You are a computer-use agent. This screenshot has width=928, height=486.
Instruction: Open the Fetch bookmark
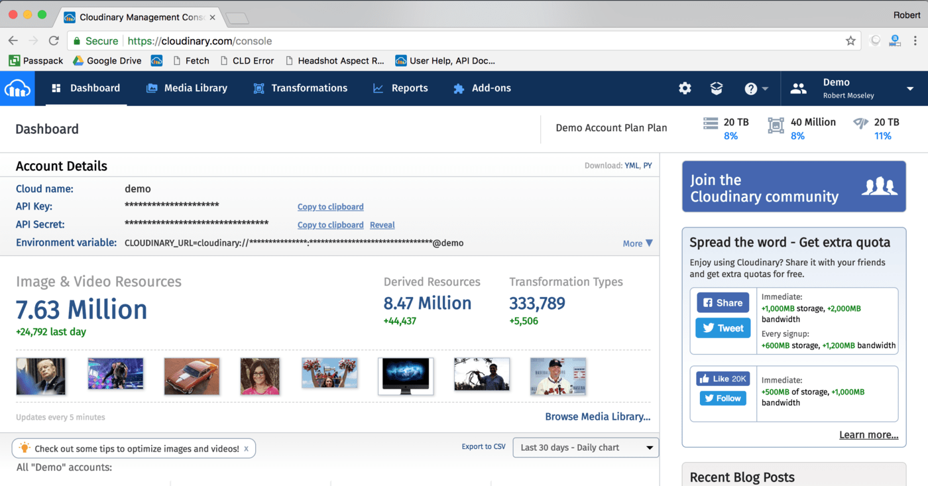point(191,60)
